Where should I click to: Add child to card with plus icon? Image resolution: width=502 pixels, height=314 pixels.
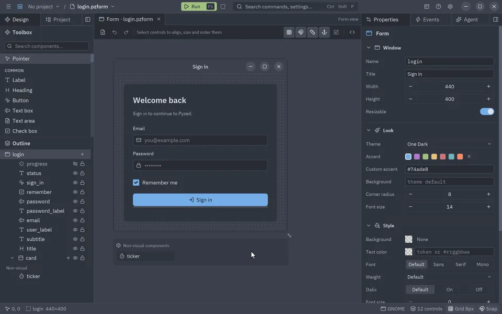[x=68, y=258]
